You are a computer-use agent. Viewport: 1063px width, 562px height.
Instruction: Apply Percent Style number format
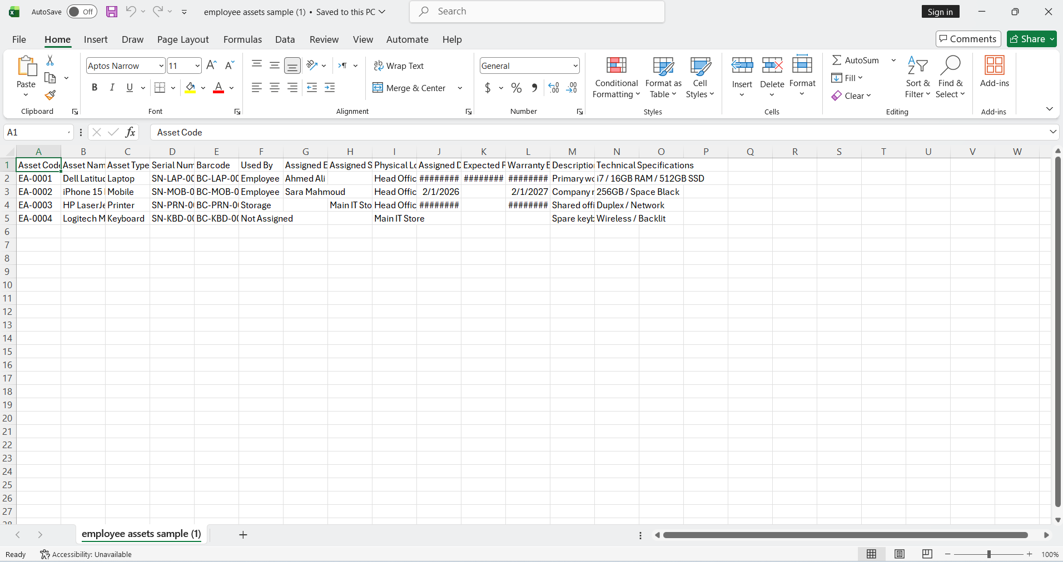click(516, 88)
